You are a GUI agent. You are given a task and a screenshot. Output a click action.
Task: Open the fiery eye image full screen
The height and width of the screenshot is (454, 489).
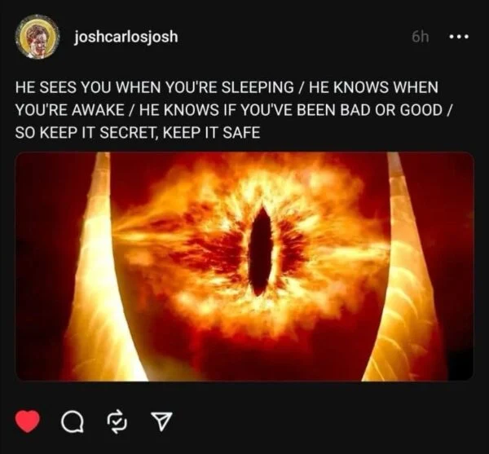coord(244,267)
